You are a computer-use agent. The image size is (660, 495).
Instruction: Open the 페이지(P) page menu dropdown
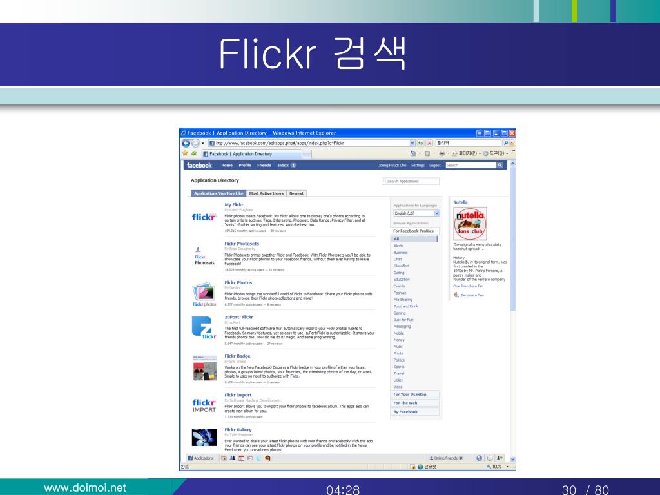(x=467, y=153)
